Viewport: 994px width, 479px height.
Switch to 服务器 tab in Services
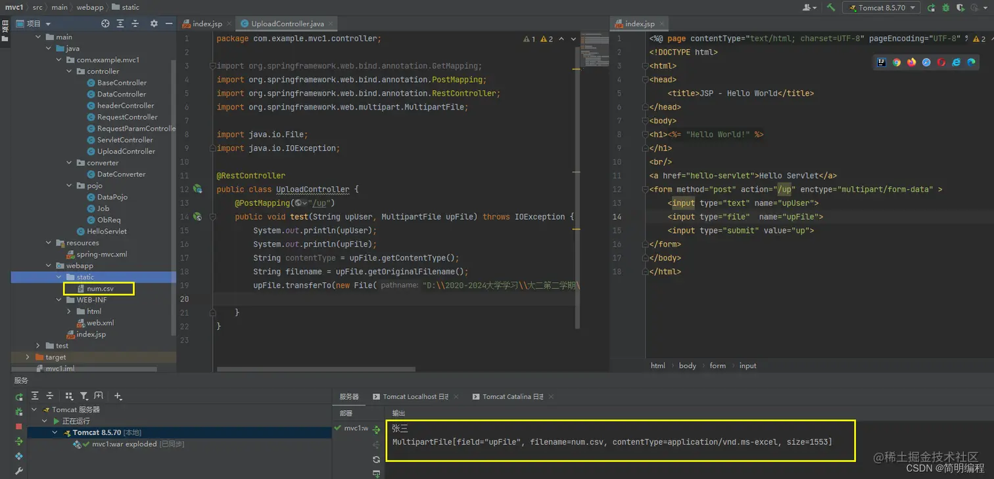point(349,396)
